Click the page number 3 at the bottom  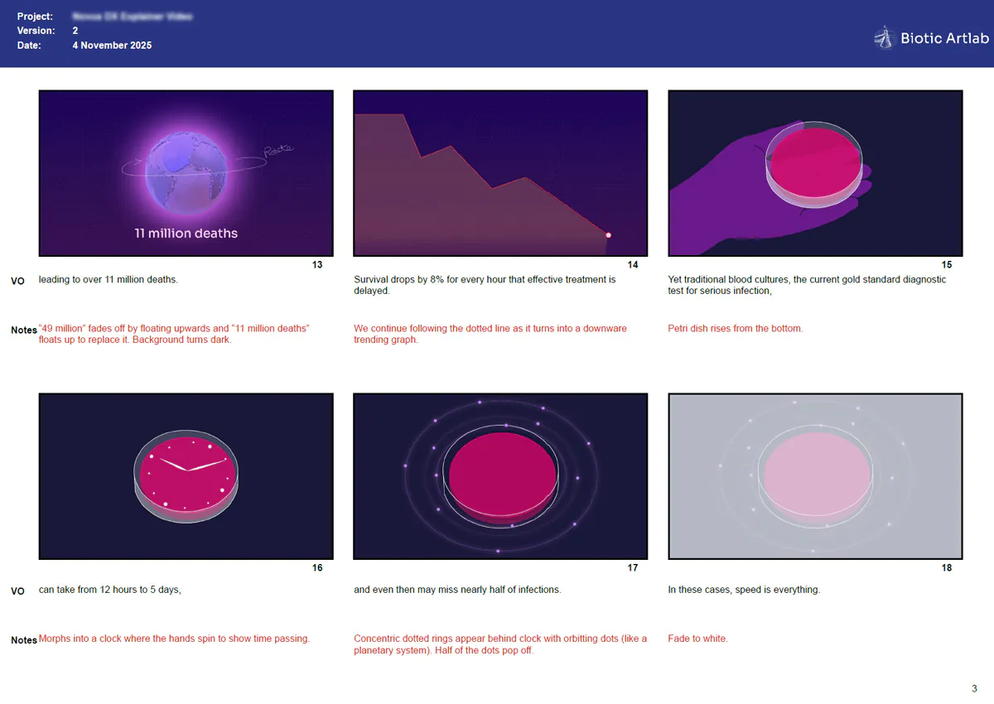pyautogui.click(x=974, y=688)
